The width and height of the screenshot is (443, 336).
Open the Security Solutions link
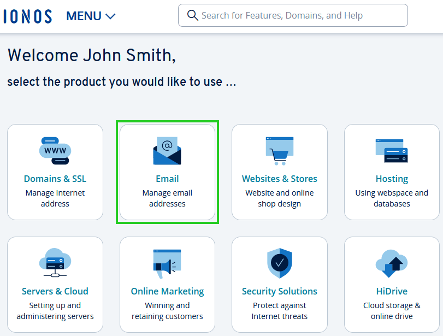click(x=280, y=291)
